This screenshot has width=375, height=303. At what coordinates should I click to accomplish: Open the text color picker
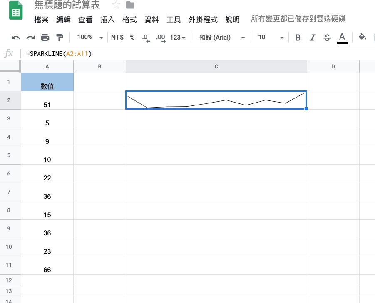(x=342, y=38)
